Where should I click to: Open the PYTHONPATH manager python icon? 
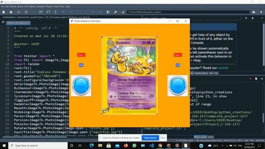(x=123, y=12)
